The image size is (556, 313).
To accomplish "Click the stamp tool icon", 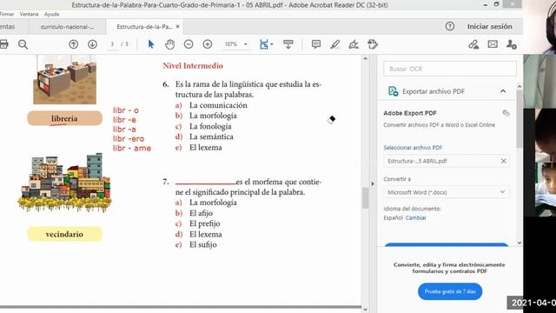I will click(x=373, y=44).
